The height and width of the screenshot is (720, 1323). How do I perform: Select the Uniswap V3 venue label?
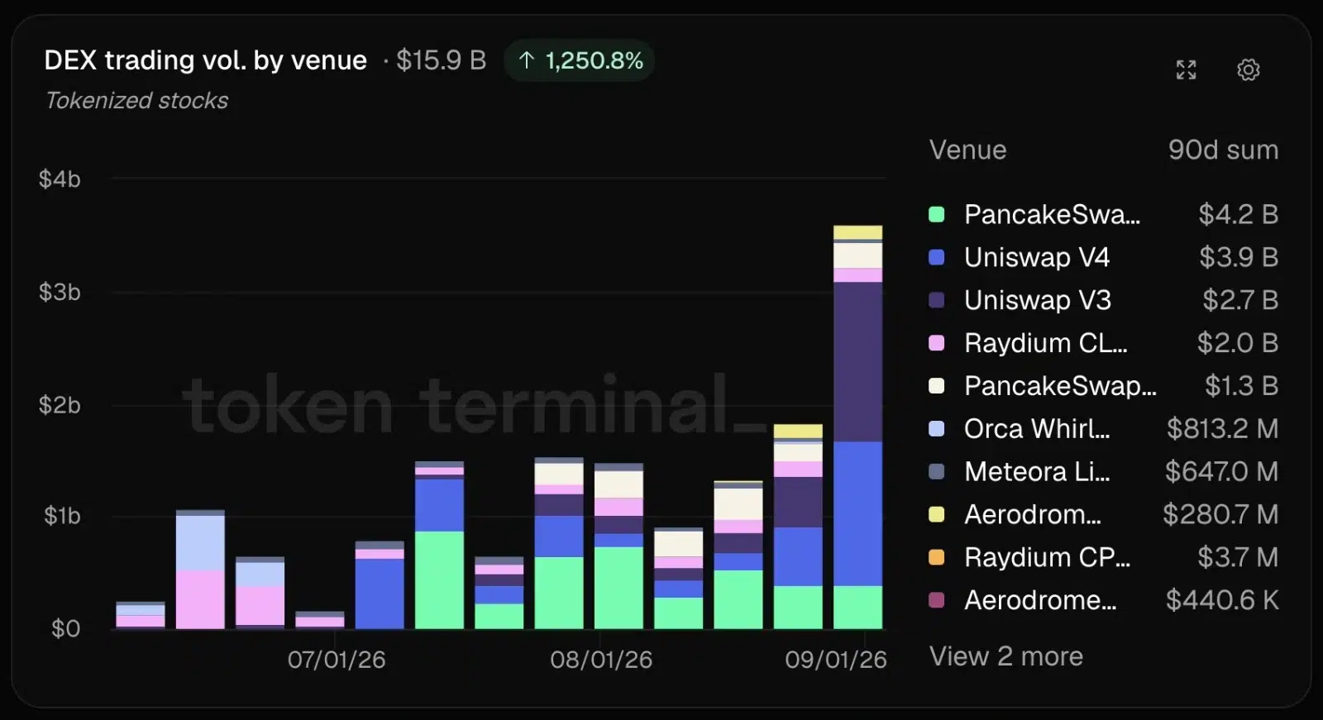[x=1038, y=300]
